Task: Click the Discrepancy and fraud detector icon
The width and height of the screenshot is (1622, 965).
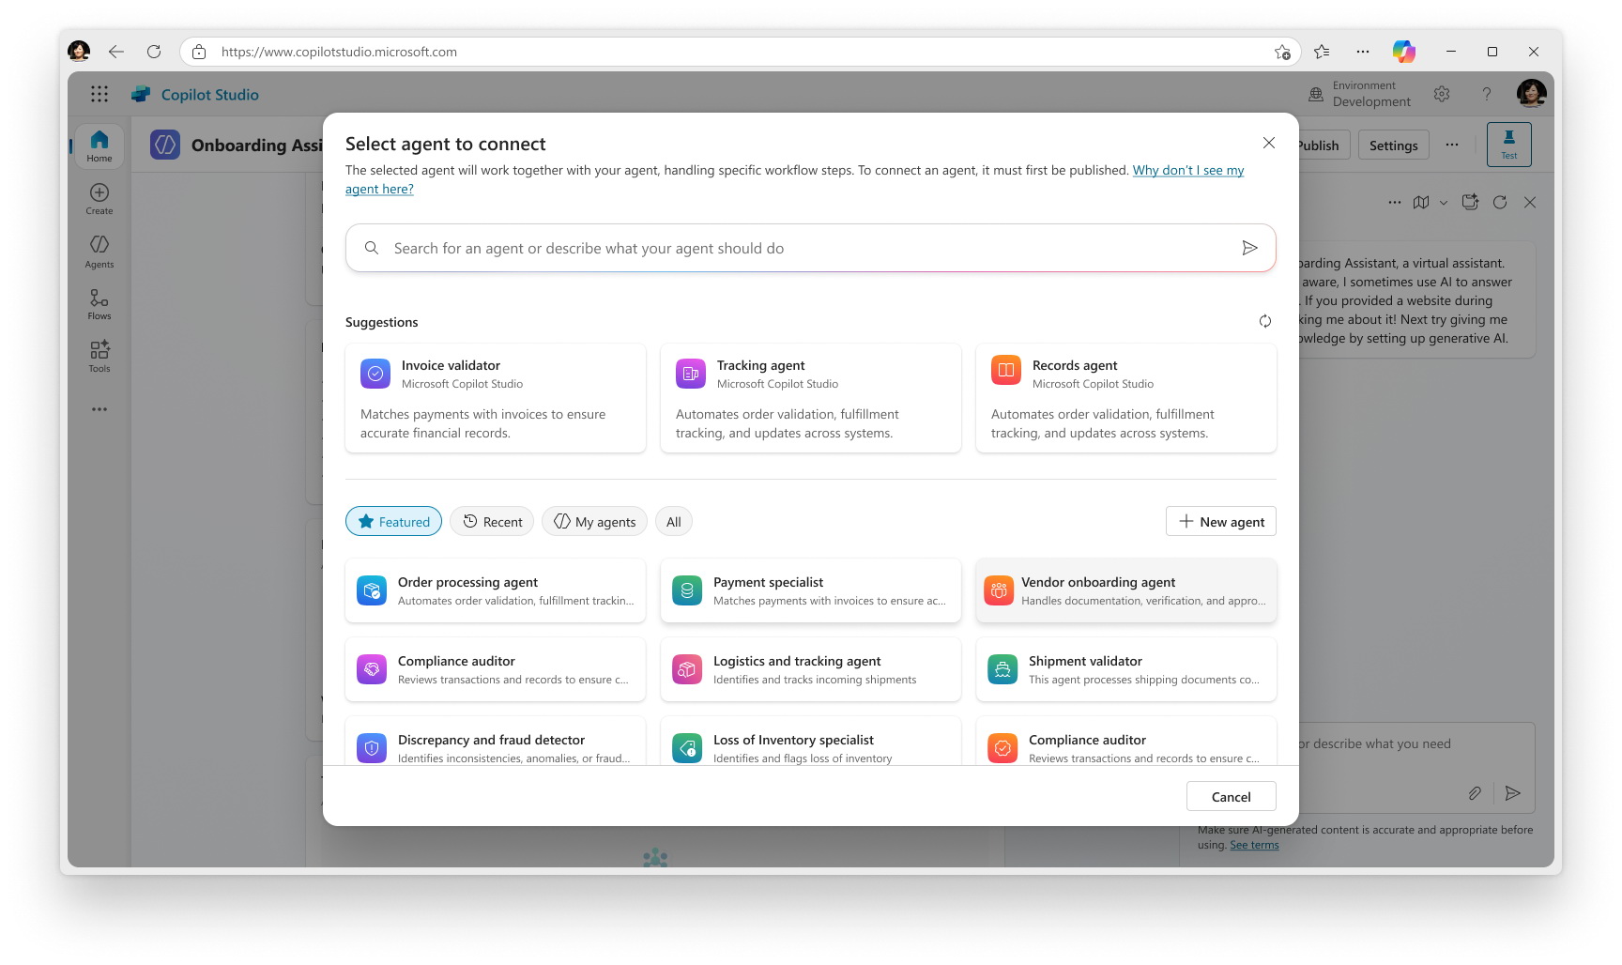Action: point(372,748)
